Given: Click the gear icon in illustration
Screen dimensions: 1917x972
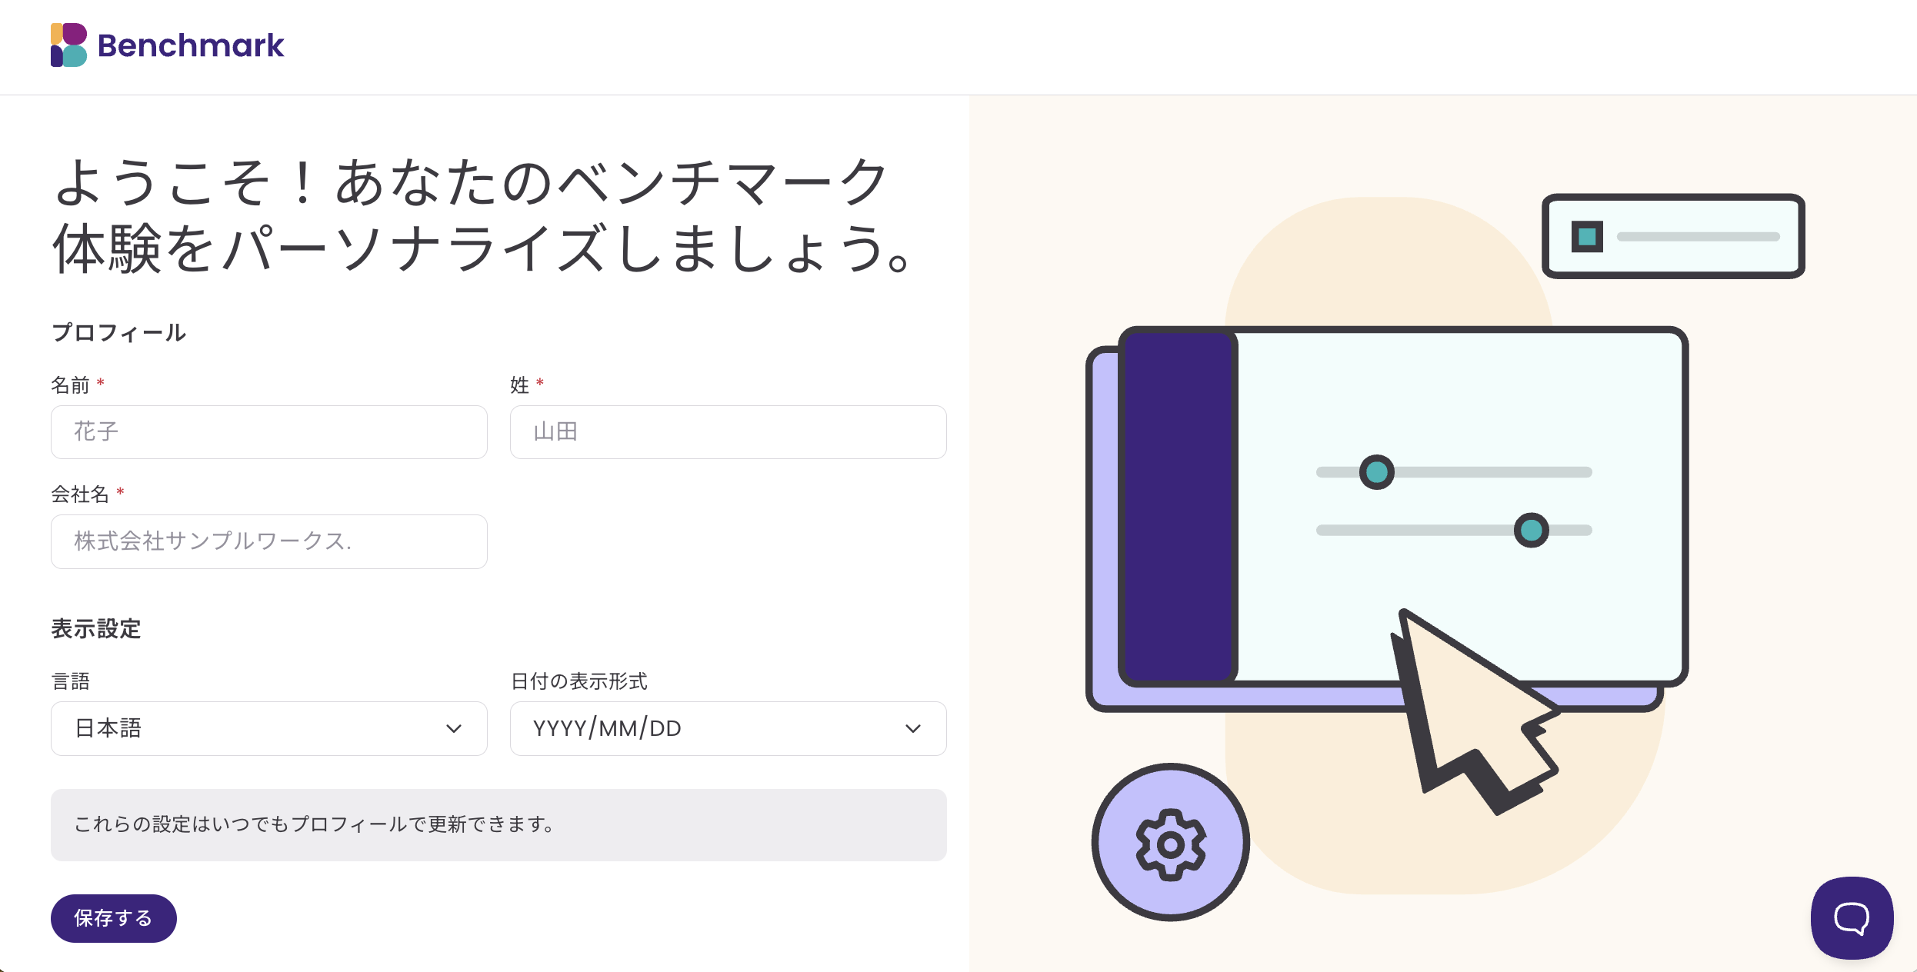Looking at the screenshot, I should tap(1171, 843).
